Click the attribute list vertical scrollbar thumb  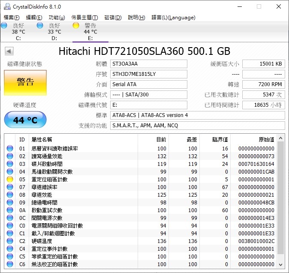(x=281, y=198)
